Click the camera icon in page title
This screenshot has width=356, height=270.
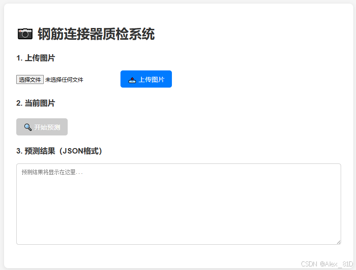tap(25, 34)
